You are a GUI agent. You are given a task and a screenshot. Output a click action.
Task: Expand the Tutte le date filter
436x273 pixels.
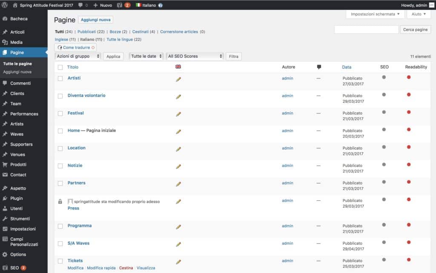tap(146, 56)
